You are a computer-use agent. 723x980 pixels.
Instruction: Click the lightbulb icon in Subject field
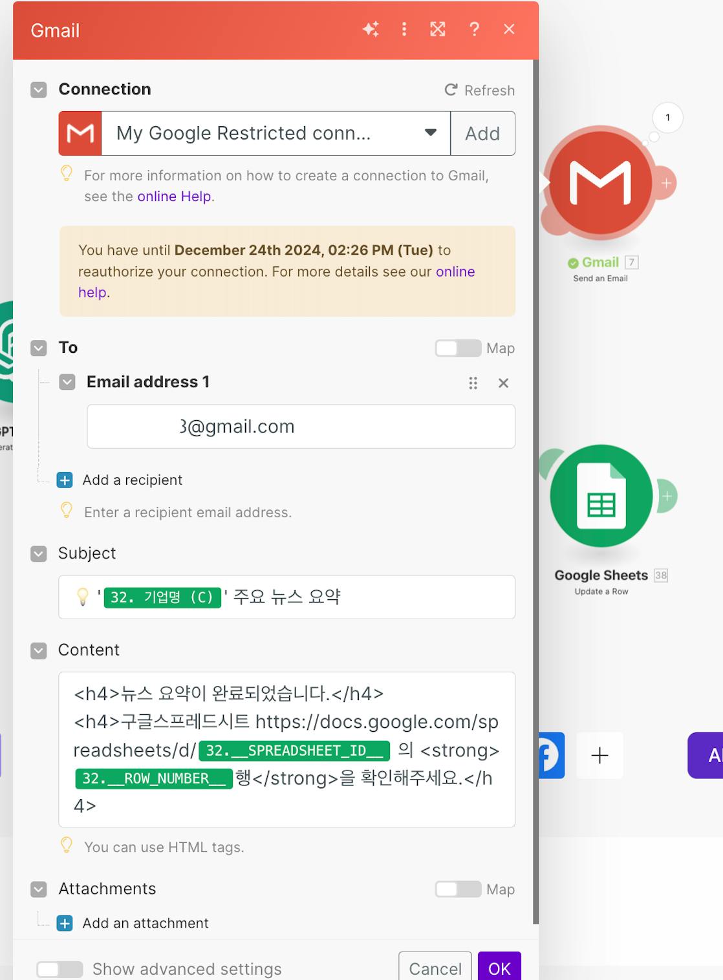click(x=83, y=597)
